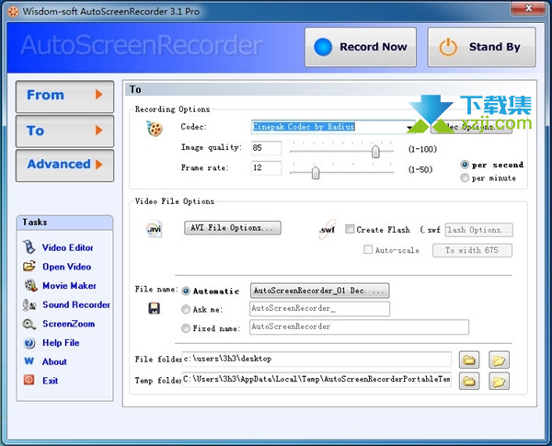The width and height of the screenshot is (552, 446).
Task: Click the blue Record Now circle icon
Action: pyautogui.click(x=323, y=47)
